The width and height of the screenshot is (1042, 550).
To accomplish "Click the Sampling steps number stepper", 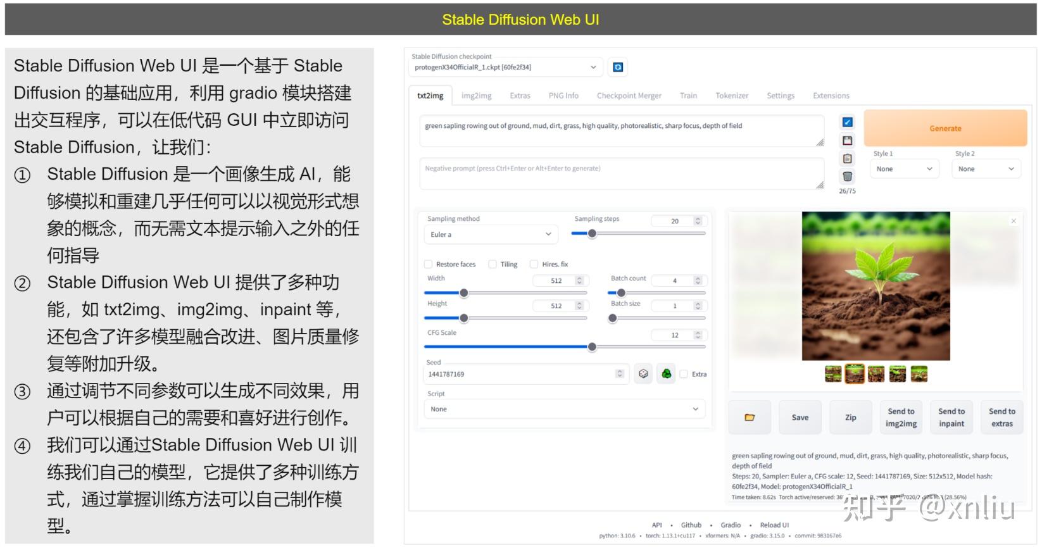I will (x=698, y=221).
